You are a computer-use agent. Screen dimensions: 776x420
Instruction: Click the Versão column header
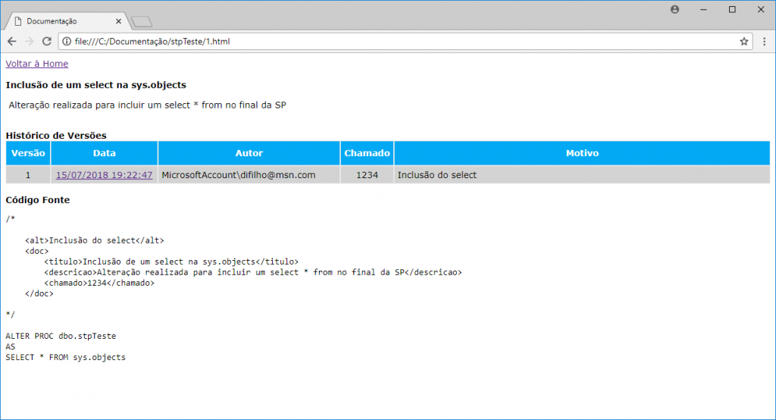(x=28, y=153)
